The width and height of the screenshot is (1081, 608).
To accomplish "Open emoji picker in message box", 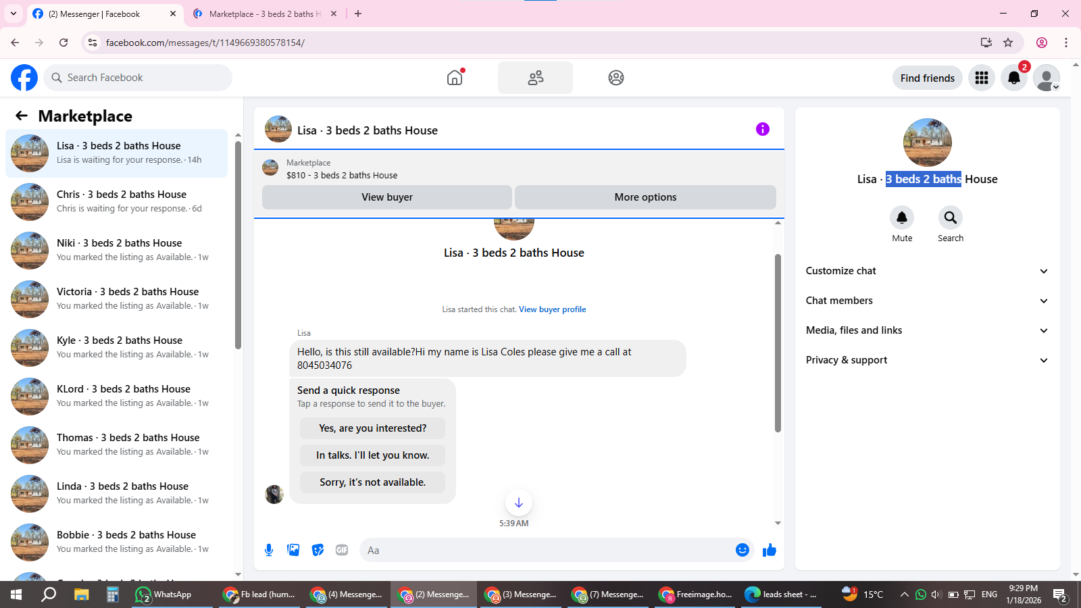I will point(743,550).
